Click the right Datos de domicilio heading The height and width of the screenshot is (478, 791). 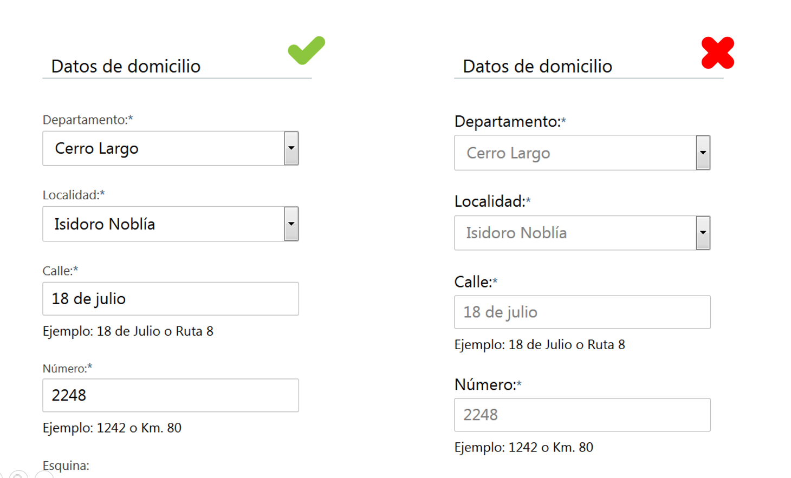(x=537, y=66)
